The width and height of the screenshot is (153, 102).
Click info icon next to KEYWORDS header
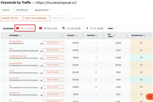20,36
